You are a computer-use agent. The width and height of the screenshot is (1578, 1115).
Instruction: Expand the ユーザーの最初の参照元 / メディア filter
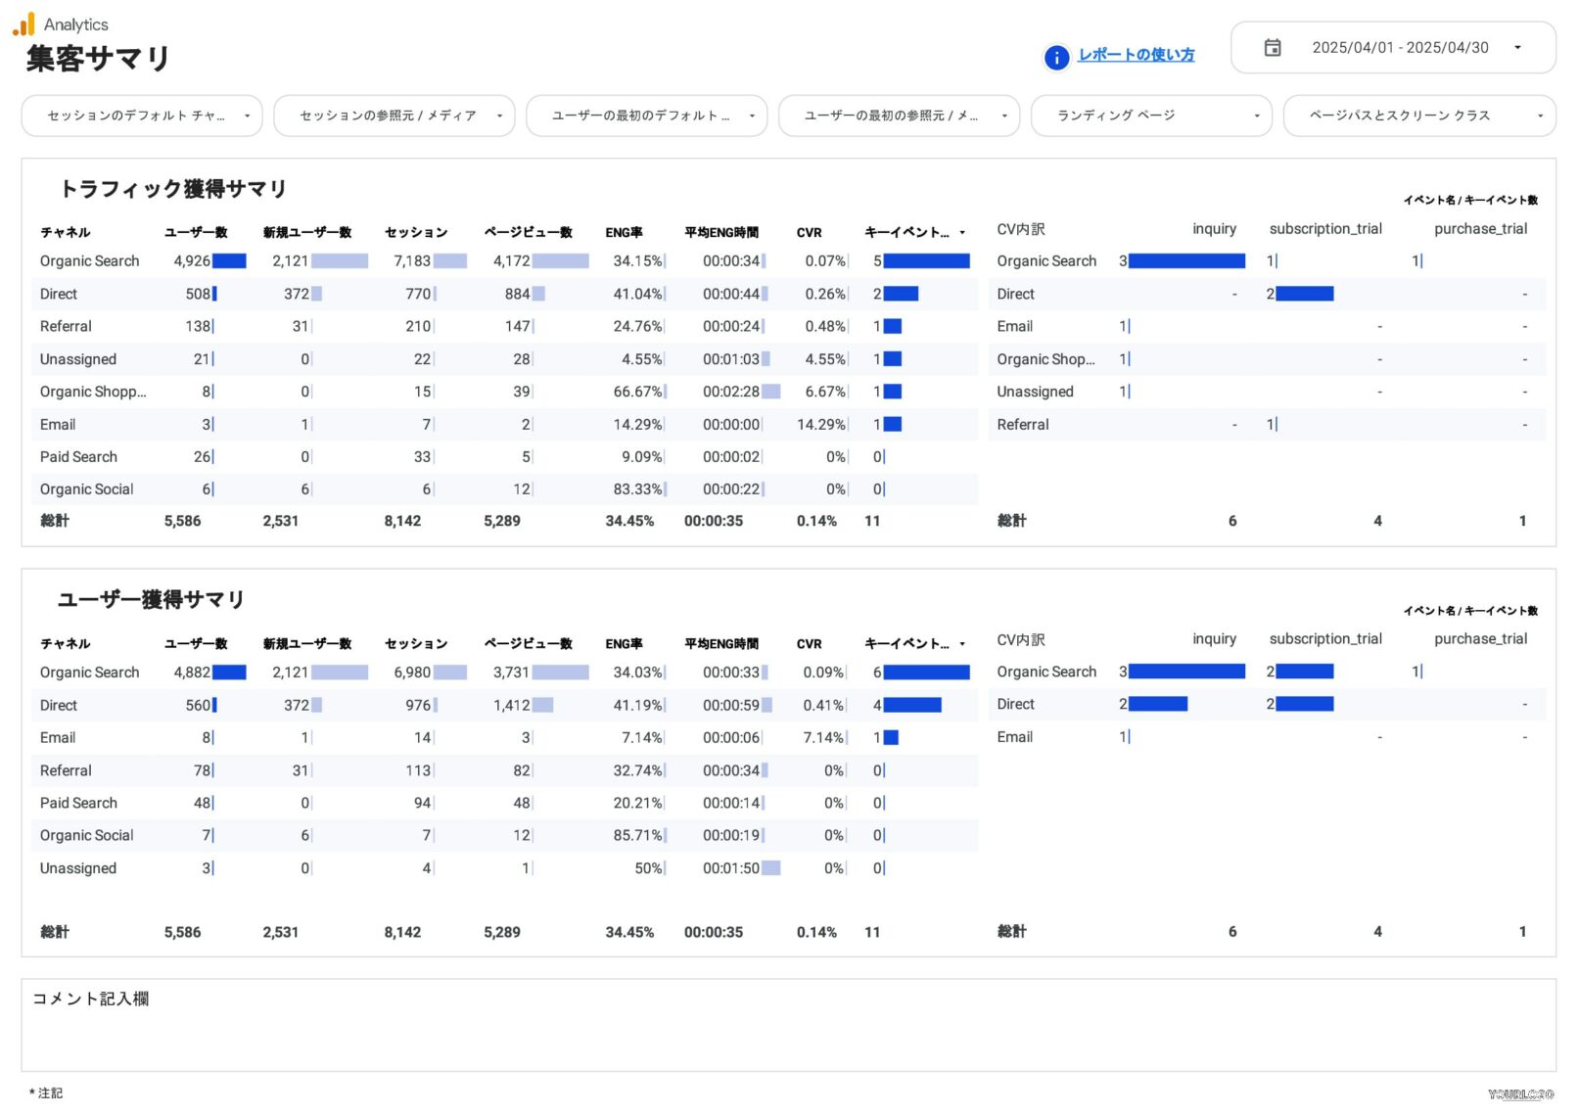[x=898, y=116]
